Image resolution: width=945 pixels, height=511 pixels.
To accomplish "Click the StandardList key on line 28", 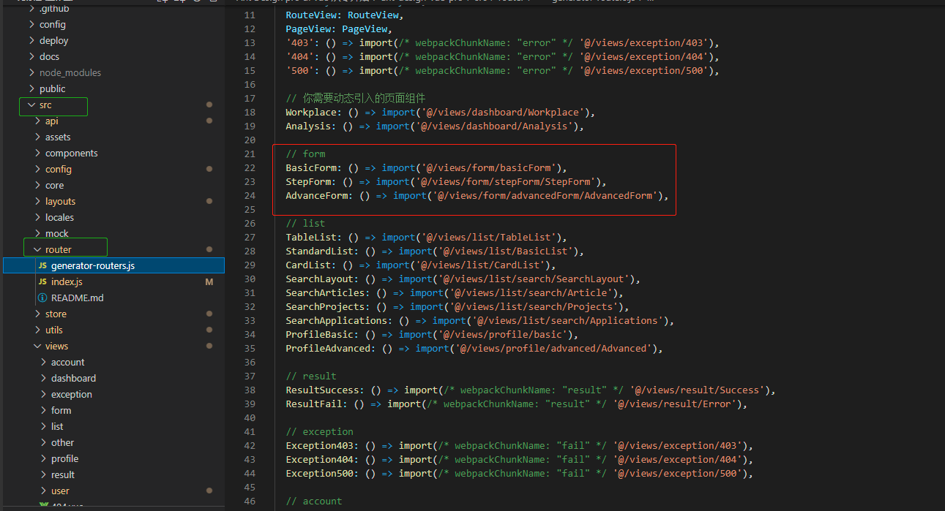I will [x=319, y=251].
